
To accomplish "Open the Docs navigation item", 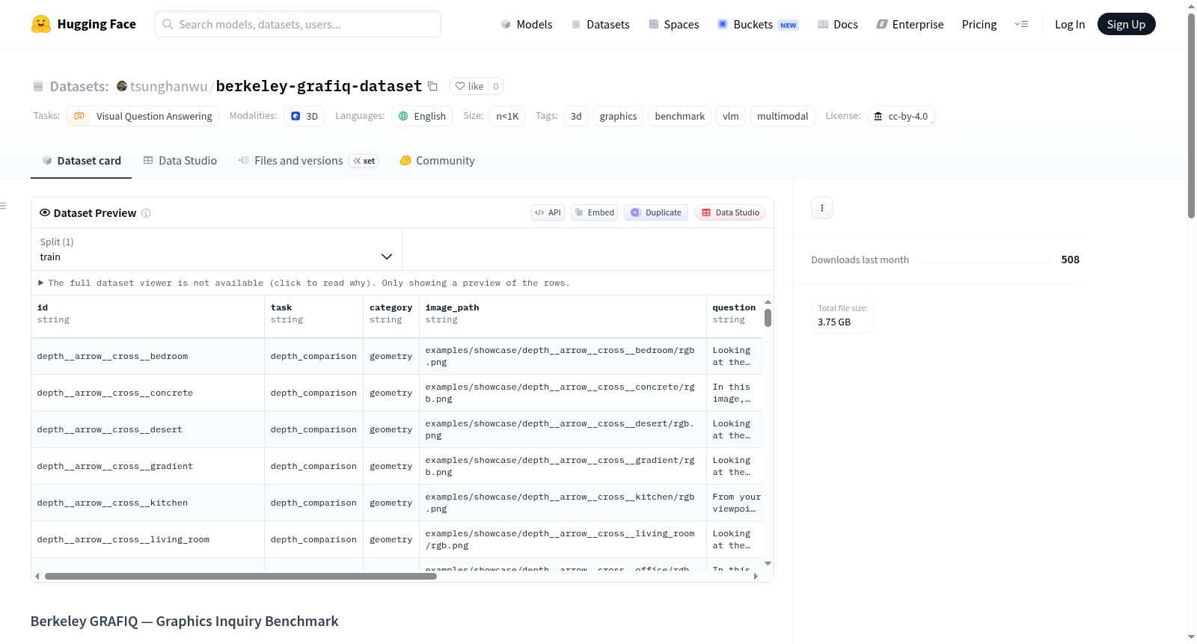I will 838,24.
